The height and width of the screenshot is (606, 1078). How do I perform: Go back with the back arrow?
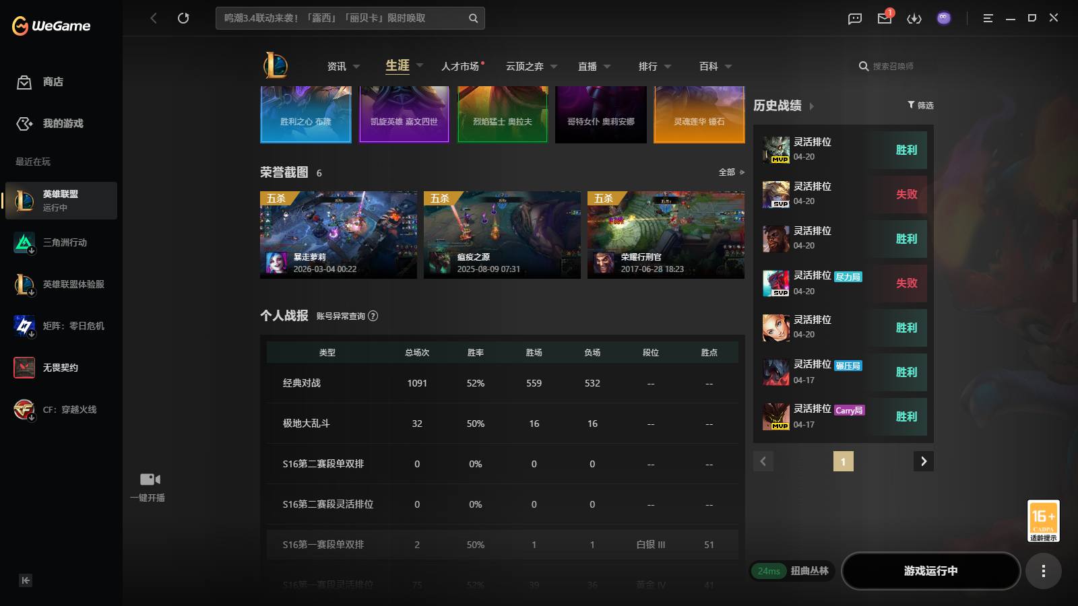[x=154, y=18]
